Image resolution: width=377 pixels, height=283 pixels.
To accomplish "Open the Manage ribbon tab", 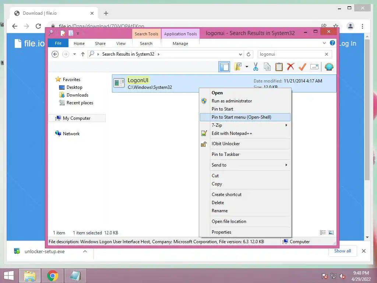I will 180,43.
